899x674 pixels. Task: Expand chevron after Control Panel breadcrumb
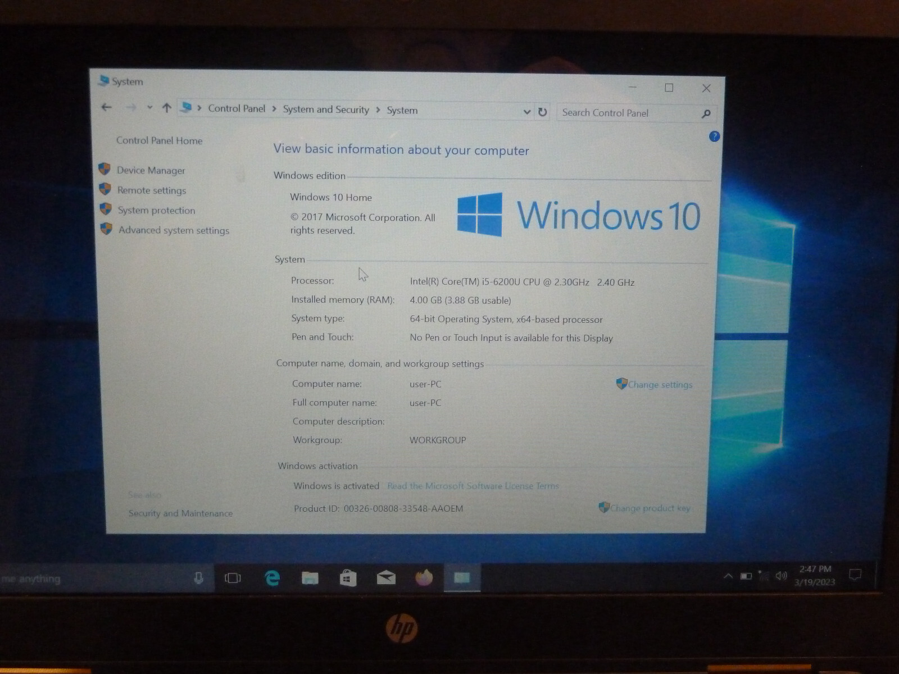click(274, 109)
